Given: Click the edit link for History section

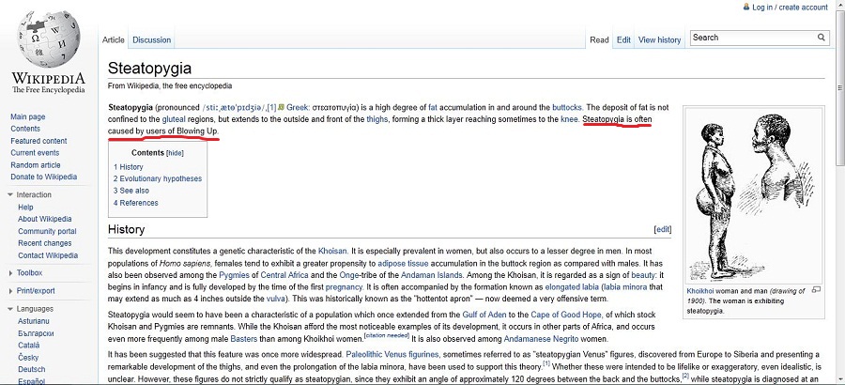Looking at the screenshot, I should pyautogui.click(x=663, y=229).
